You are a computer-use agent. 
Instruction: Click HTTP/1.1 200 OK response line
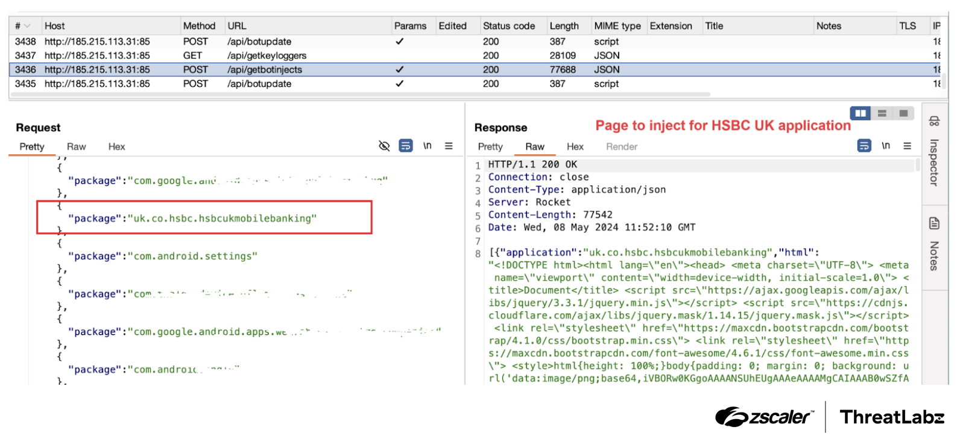[x=532, y=164]
